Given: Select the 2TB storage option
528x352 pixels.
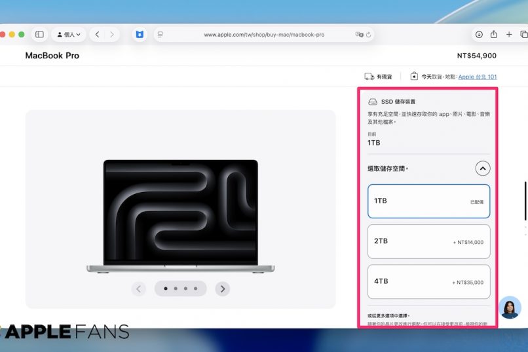Looking at the screenshot, I should (428, 241).
